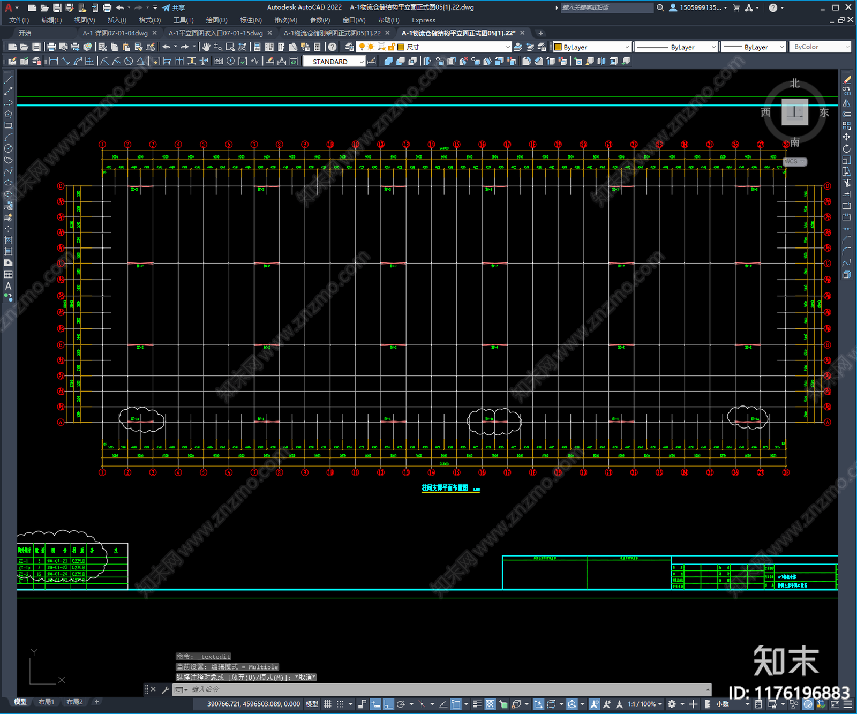Toggle Ortho mode in status bar

pos(388,704)
